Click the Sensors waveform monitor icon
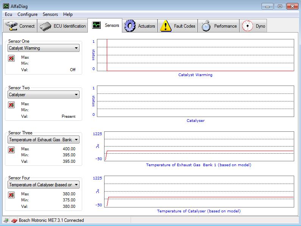 click(x=97, y=25)
